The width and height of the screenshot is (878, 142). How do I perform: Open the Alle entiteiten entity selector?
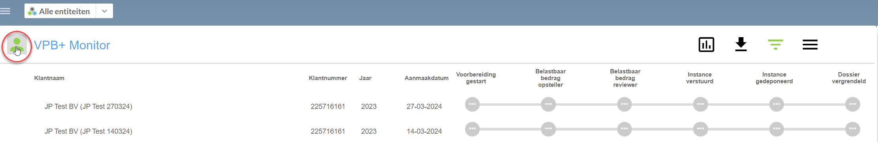[60, 11]
